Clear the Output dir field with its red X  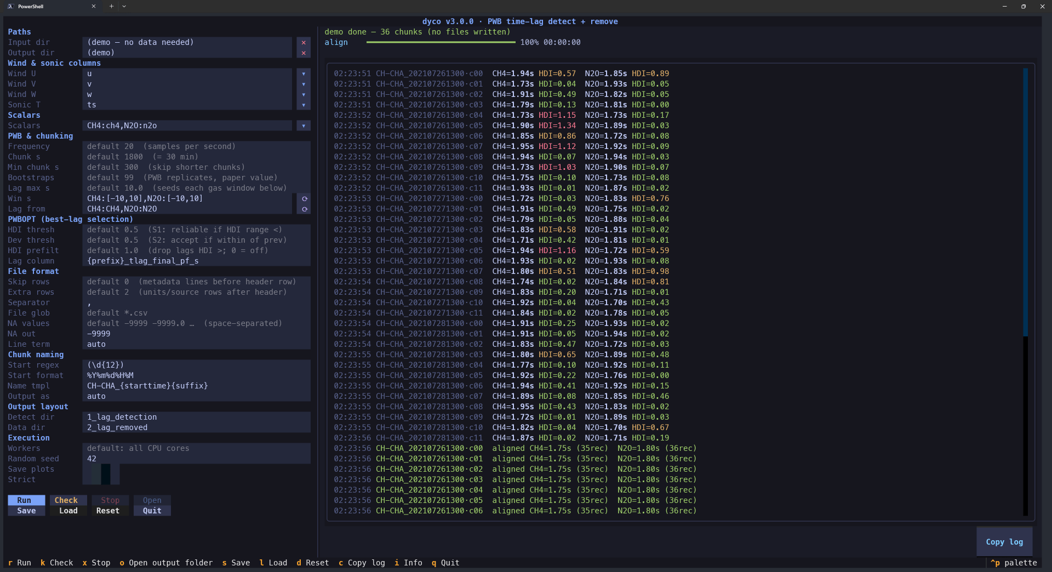[x=304, y=53]
